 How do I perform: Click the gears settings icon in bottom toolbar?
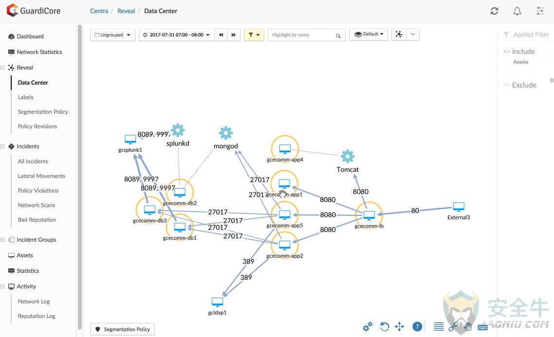pyautogui.click(x=368, y=327)
